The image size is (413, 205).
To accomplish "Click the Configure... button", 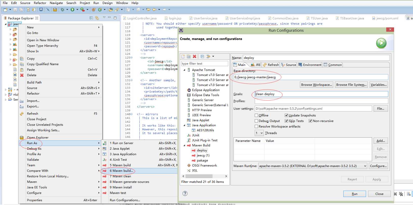I will pyautogui.click(x=378, y=166).
